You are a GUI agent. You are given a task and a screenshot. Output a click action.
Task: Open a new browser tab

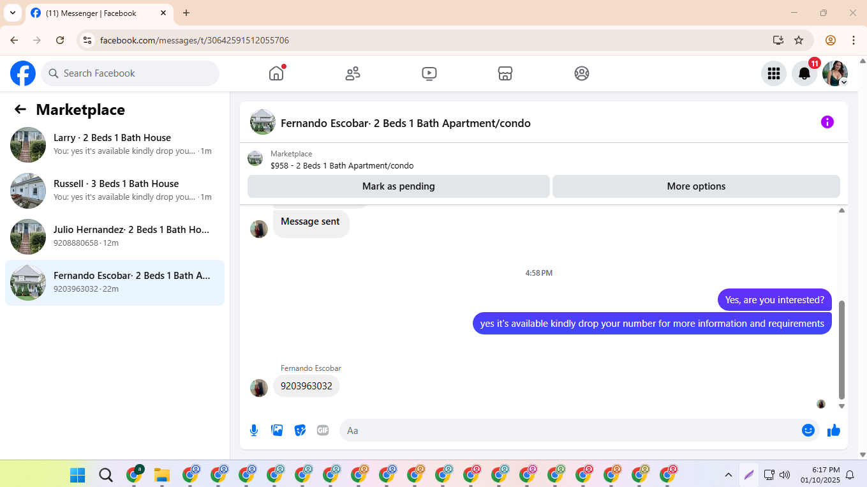186,13
